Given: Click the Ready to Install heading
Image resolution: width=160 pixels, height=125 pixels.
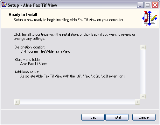Looking at the screenshot, I should click(23, 15).
